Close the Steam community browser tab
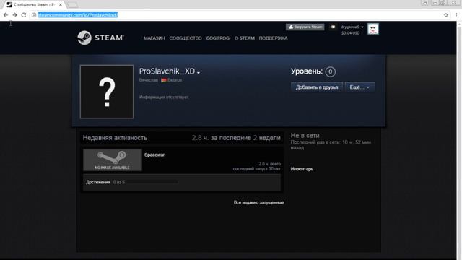The width and height of the screenshot is (462, 260). [x=61, y=5]
